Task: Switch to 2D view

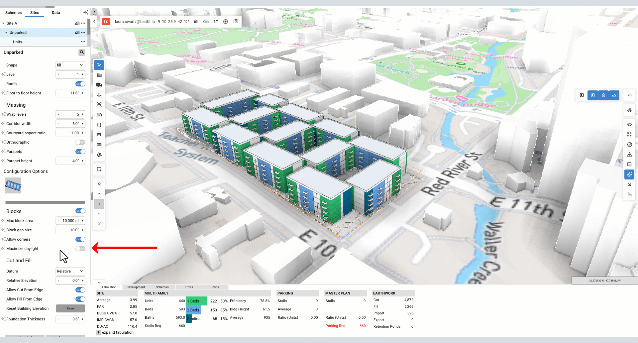Action: [x=629, y=95]
